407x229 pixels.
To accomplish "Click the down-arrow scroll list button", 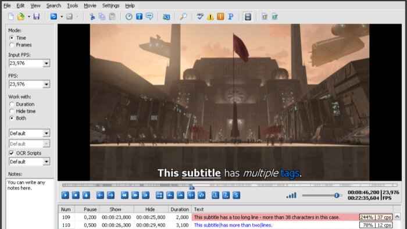I will [87, 195].
